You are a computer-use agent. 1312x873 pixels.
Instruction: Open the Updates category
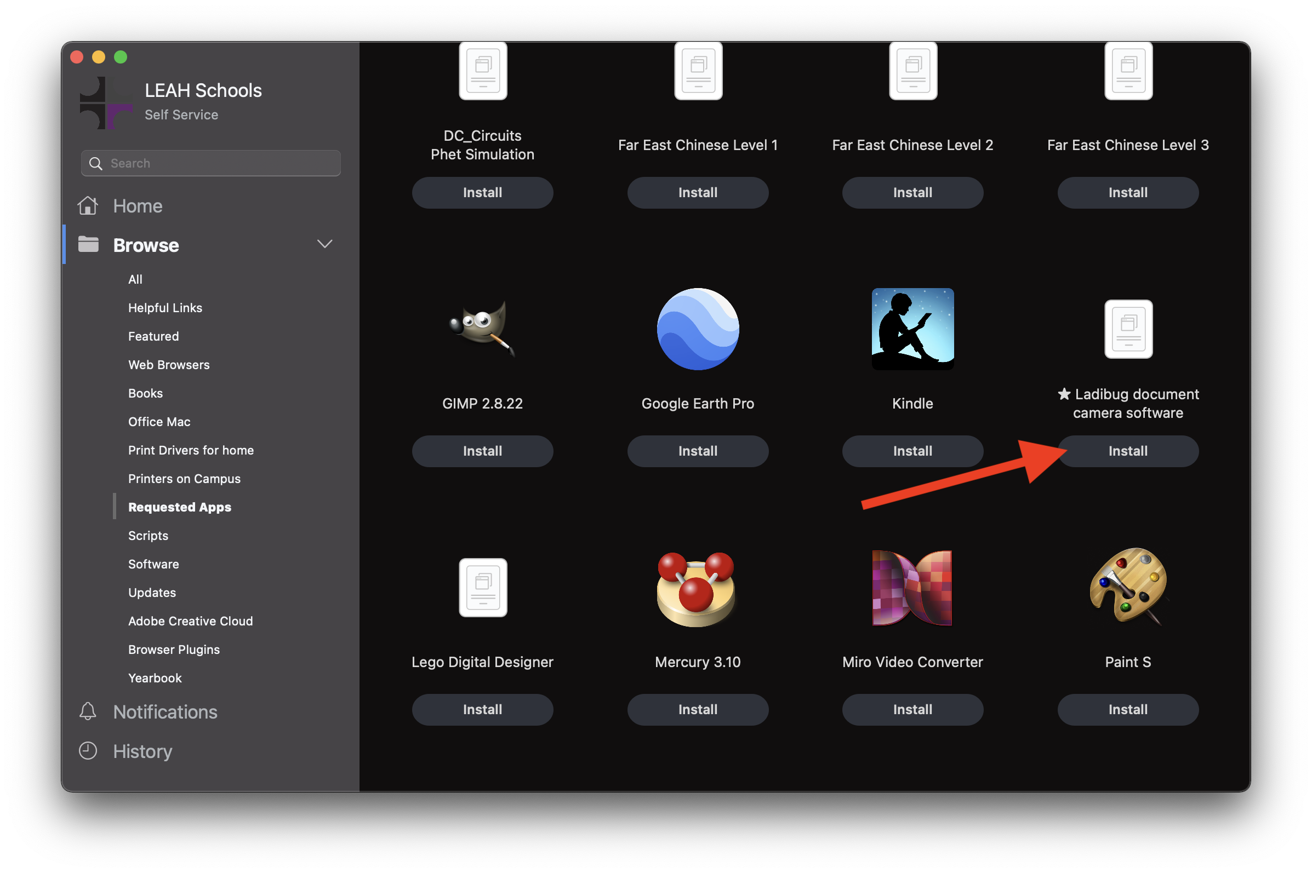(152, 593)
